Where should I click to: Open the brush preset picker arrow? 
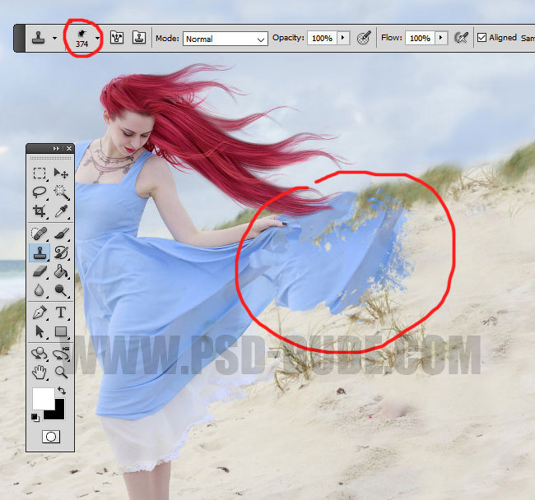click(97, 38)
